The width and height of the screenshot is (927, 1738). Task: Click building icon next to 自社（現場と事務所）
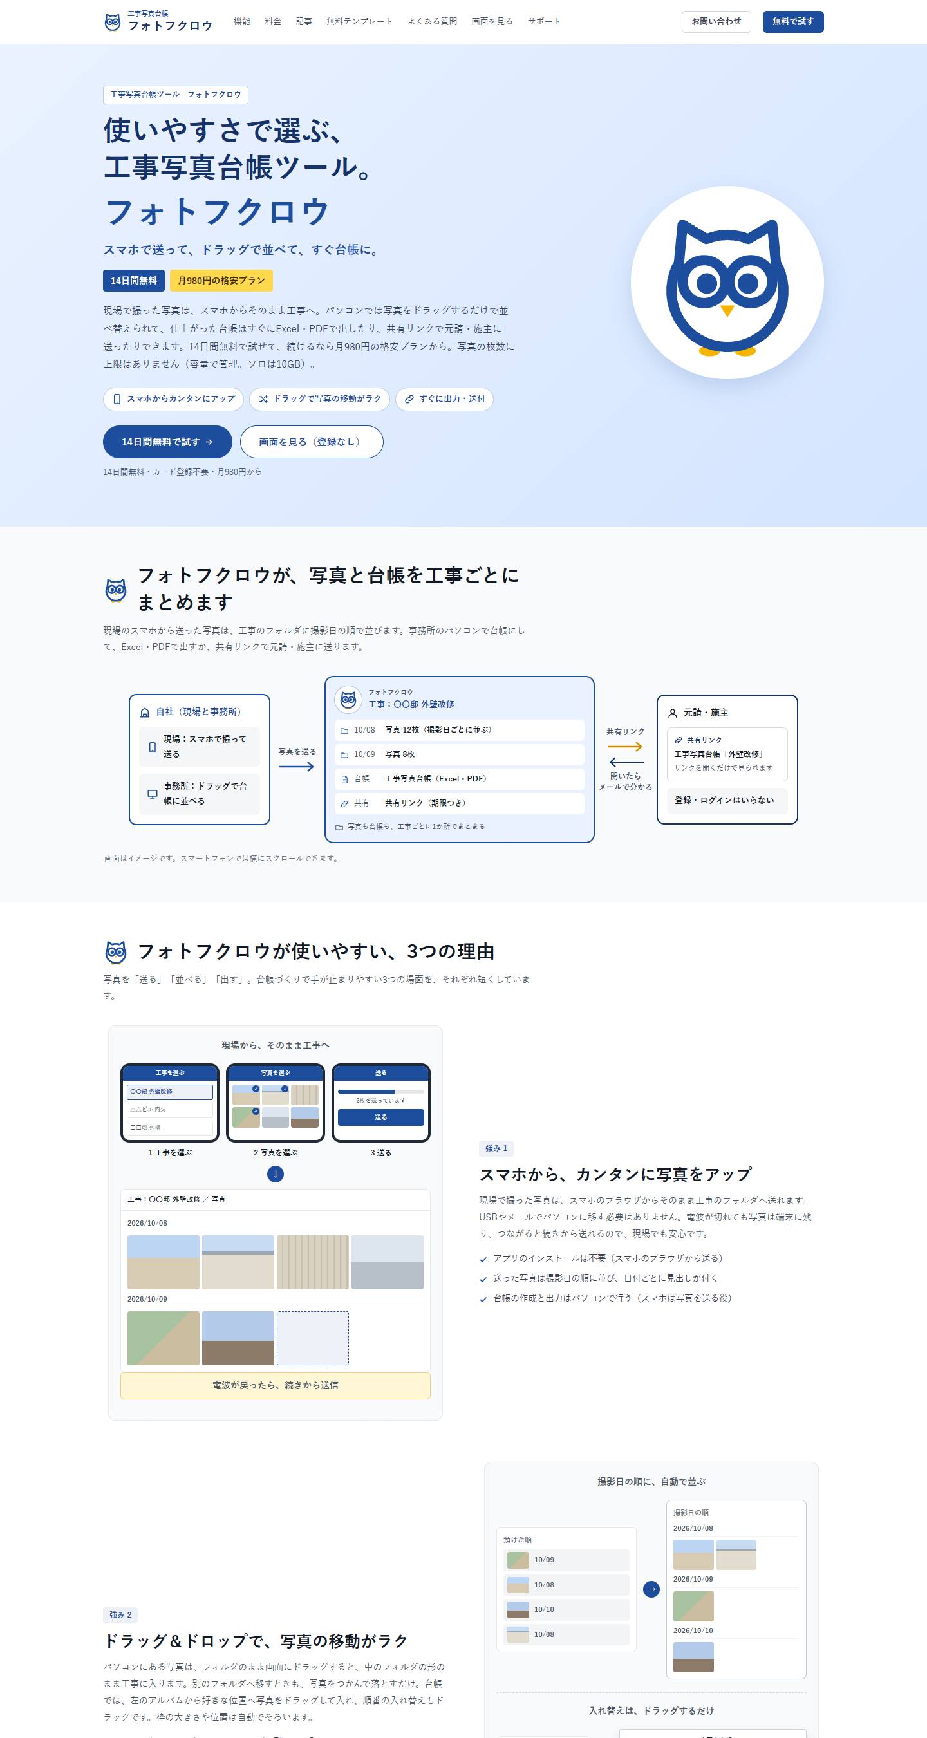coord(144,713)
